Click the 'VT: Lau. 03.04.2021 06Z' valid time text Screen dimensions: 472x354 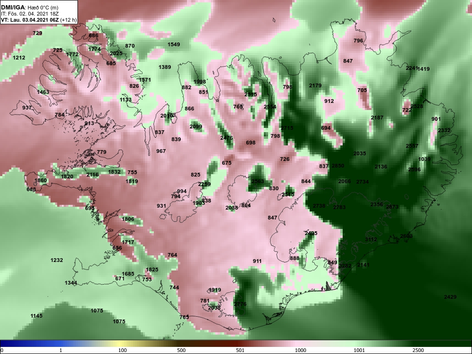tap(30, 20)
